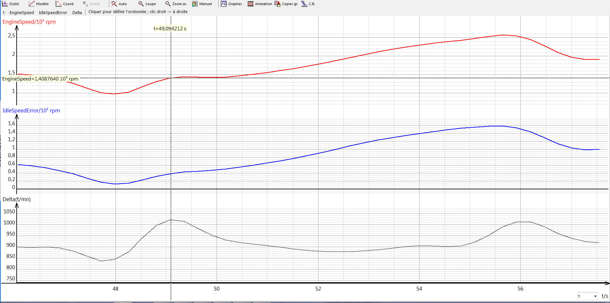This screenshot has width=610, height=303.
Task: Click the t/s abscissa unit label
Action: pyautogui.click(x=605, y=296)
